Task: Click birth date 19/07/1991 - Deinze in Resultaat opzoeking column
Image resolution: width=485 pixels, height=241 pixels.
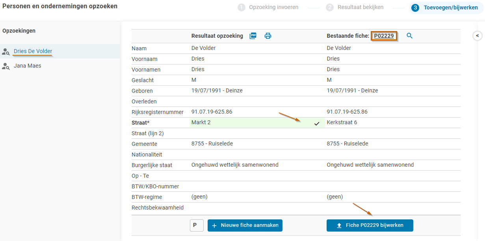Action: (217, 90)
